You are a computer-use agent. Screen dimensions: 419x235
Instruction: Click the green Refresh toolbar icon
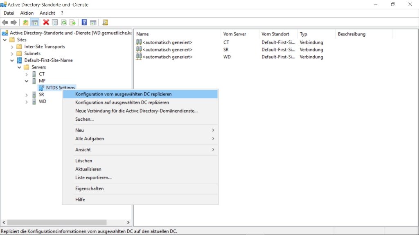(x=64, y=23)
